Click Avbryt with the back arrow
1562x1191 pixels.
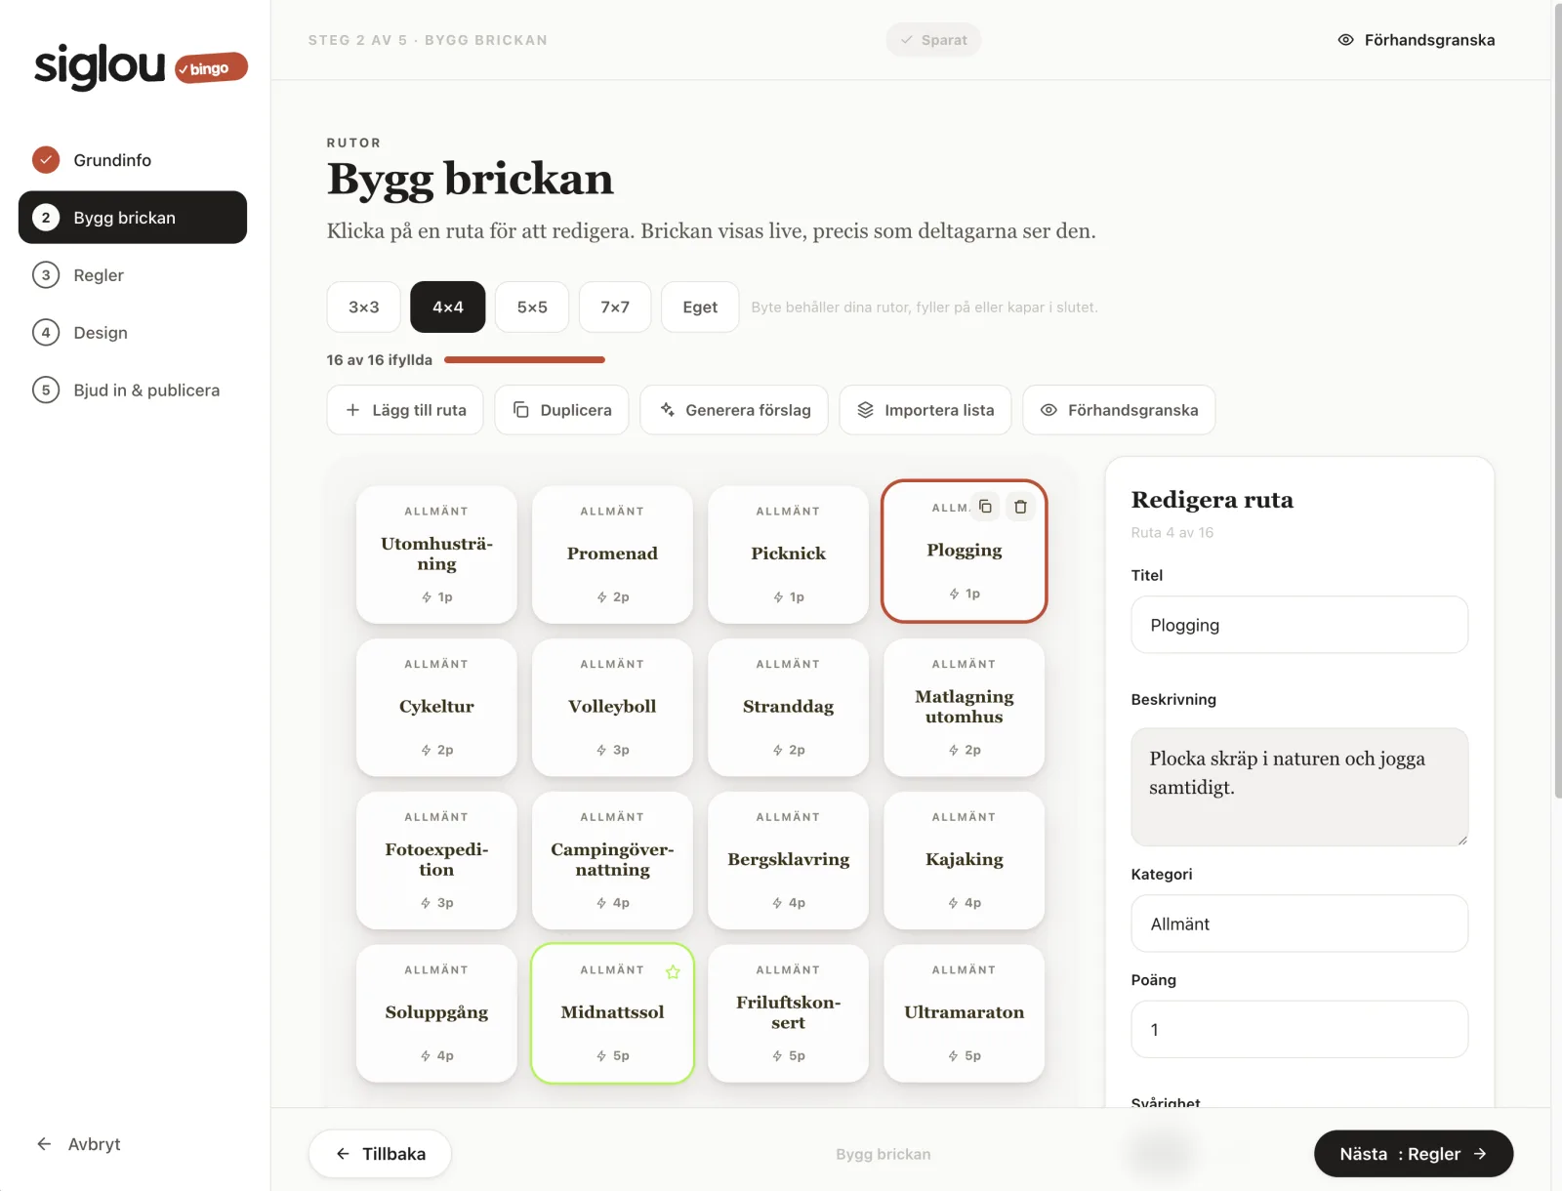[x=78, y=1144]
